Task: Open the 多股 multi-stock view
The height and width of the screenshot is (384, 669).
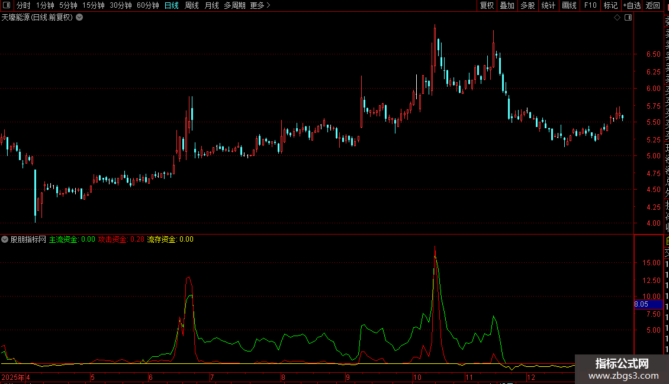Action: tap(528, 5)
